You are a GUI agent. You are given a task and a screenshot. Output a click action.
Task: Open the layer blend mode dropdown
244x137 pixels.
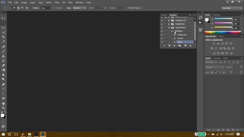215,67
